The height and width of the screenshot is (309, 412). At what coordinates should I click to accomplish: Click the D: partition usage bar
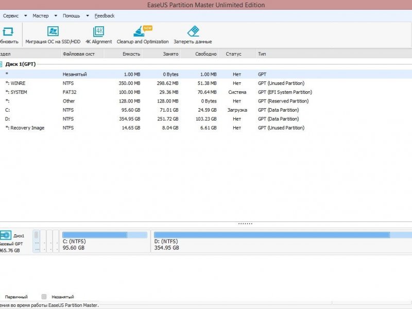(x=283, y=235)
